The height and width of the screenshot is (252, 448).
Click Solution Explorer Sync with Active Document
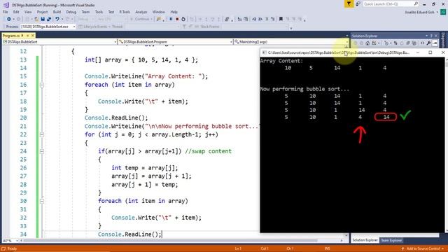(395, 43)
